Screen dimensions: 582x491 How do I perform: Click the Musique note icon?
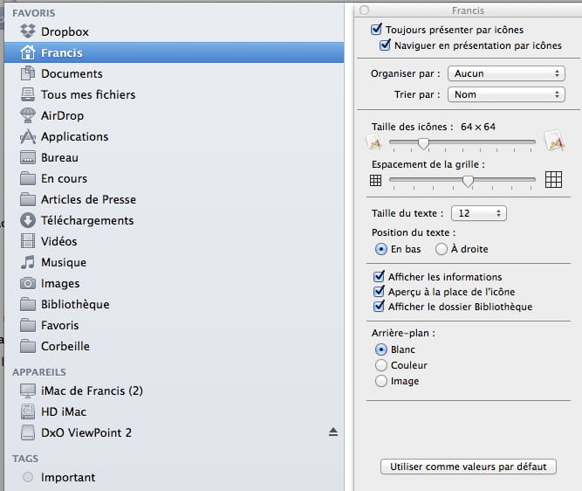(28, 262)
